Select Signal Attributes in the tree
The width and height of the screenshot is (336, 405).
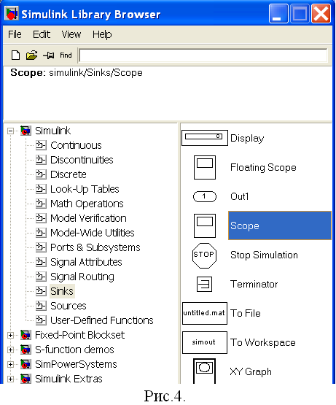(x=86, y=262)
